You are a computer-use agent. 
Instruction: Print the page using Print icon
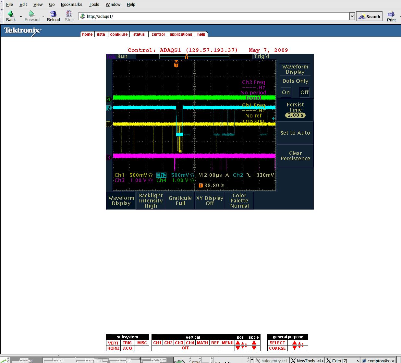(x=391, y=16)
